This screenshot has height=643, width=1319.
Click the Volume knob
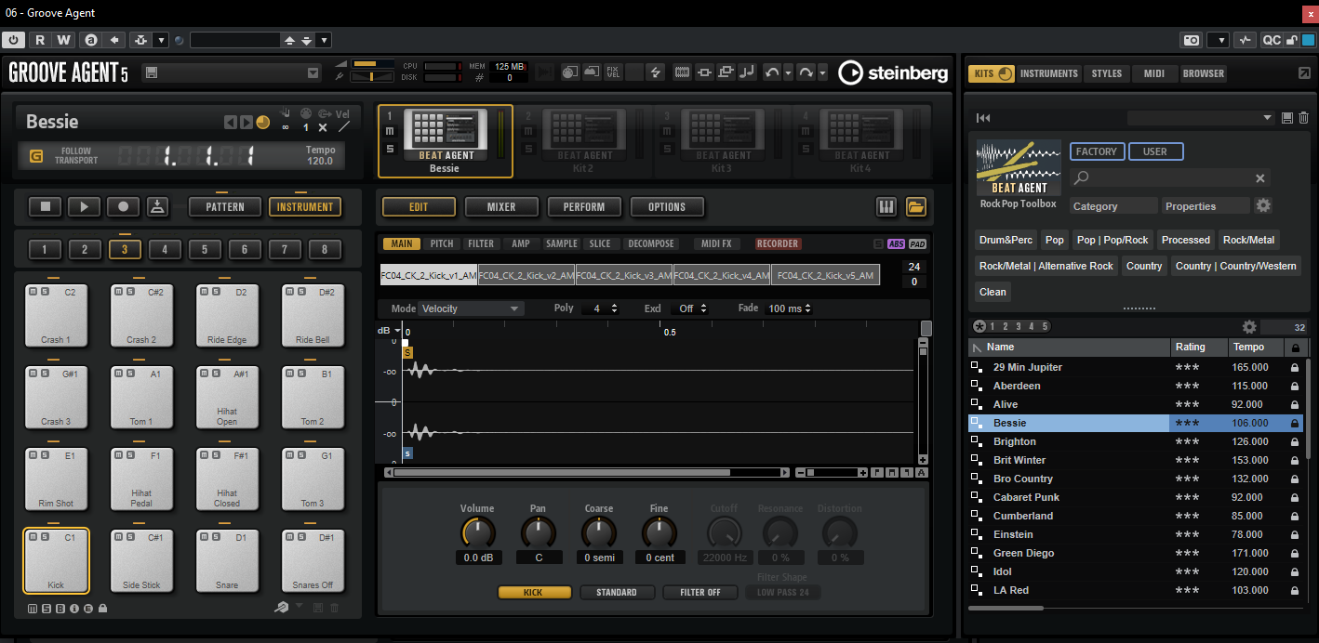pyautogui.click(x=478, y=532)
